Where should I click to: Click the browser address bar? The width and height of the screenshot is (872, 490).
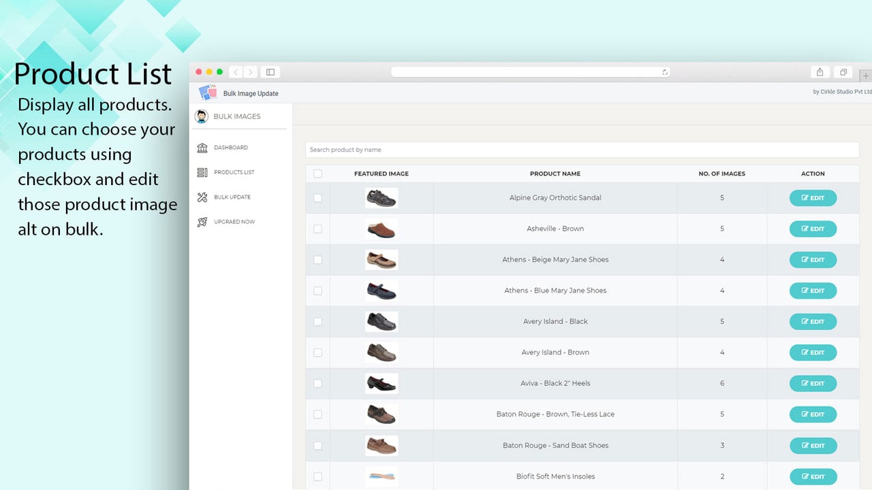tap(531, 71)
